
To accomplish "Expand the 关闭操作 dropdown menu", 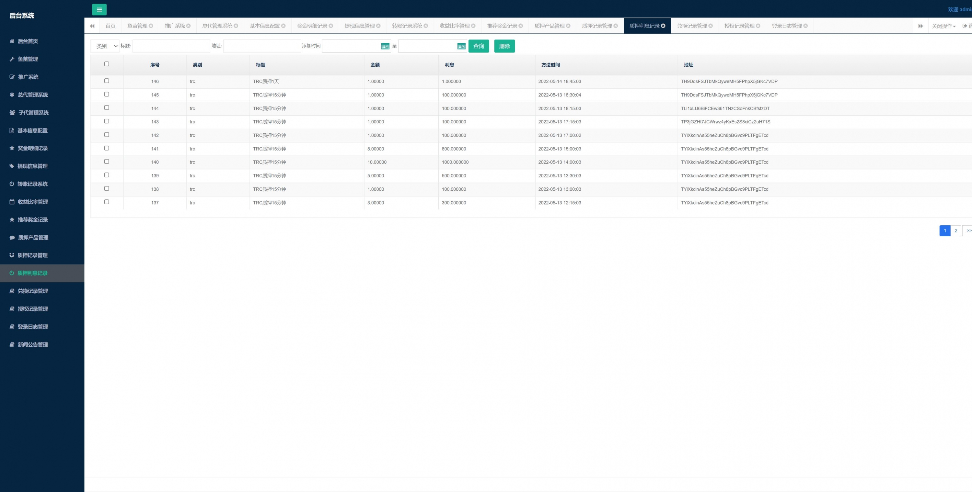I will [x=943, y=26].
